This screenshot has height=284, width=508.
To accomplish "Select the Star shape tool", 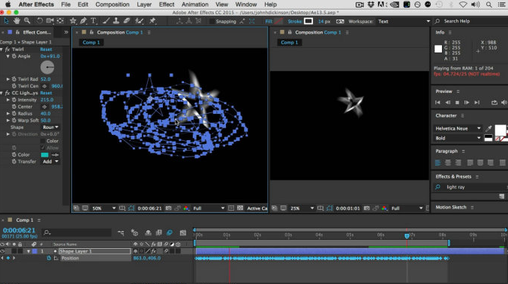I will (73, 21).
